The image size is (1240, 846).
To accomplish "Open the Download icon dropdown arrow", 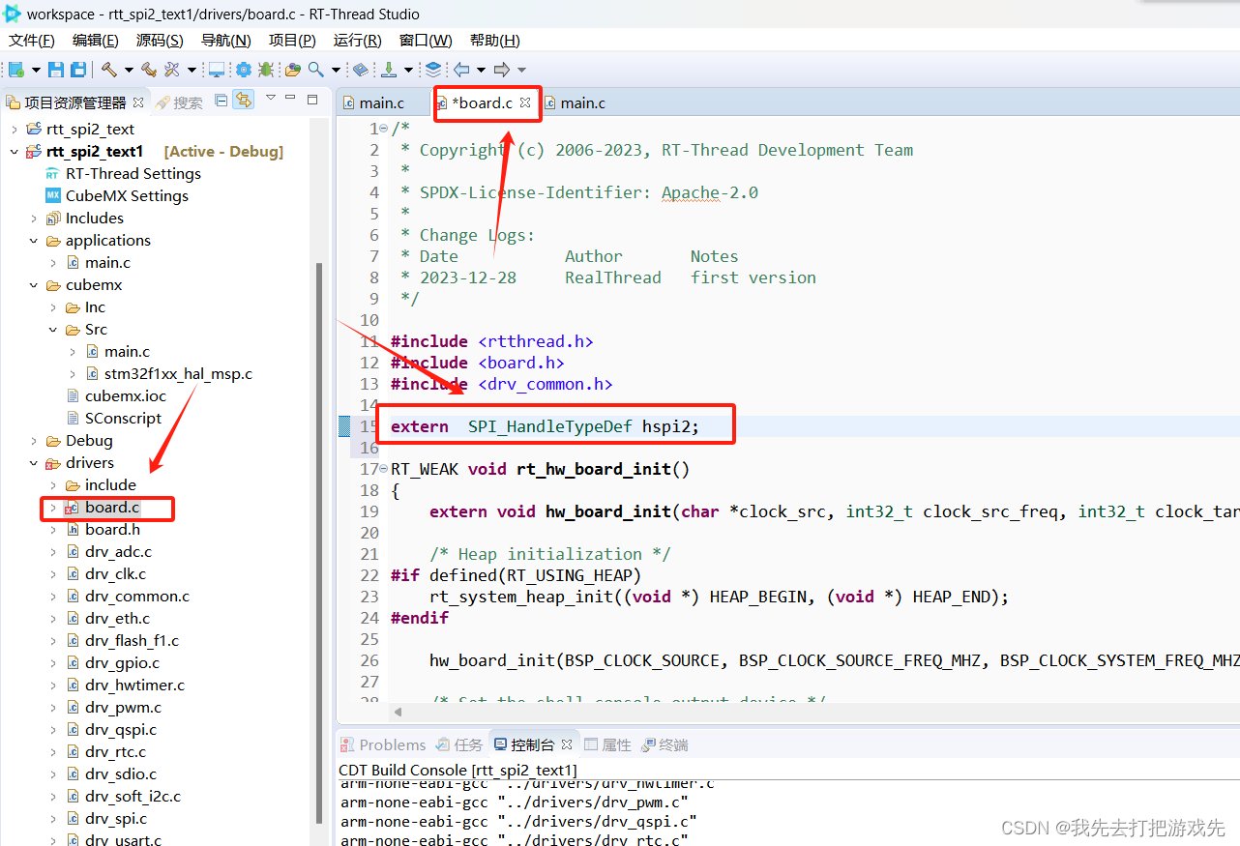I will point(408,70).
